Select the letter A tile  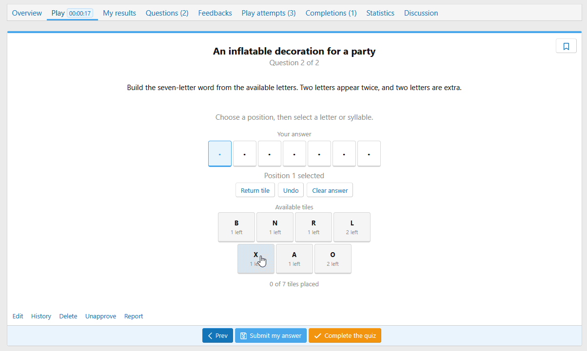pyautogui.click(x=294, y=259)
